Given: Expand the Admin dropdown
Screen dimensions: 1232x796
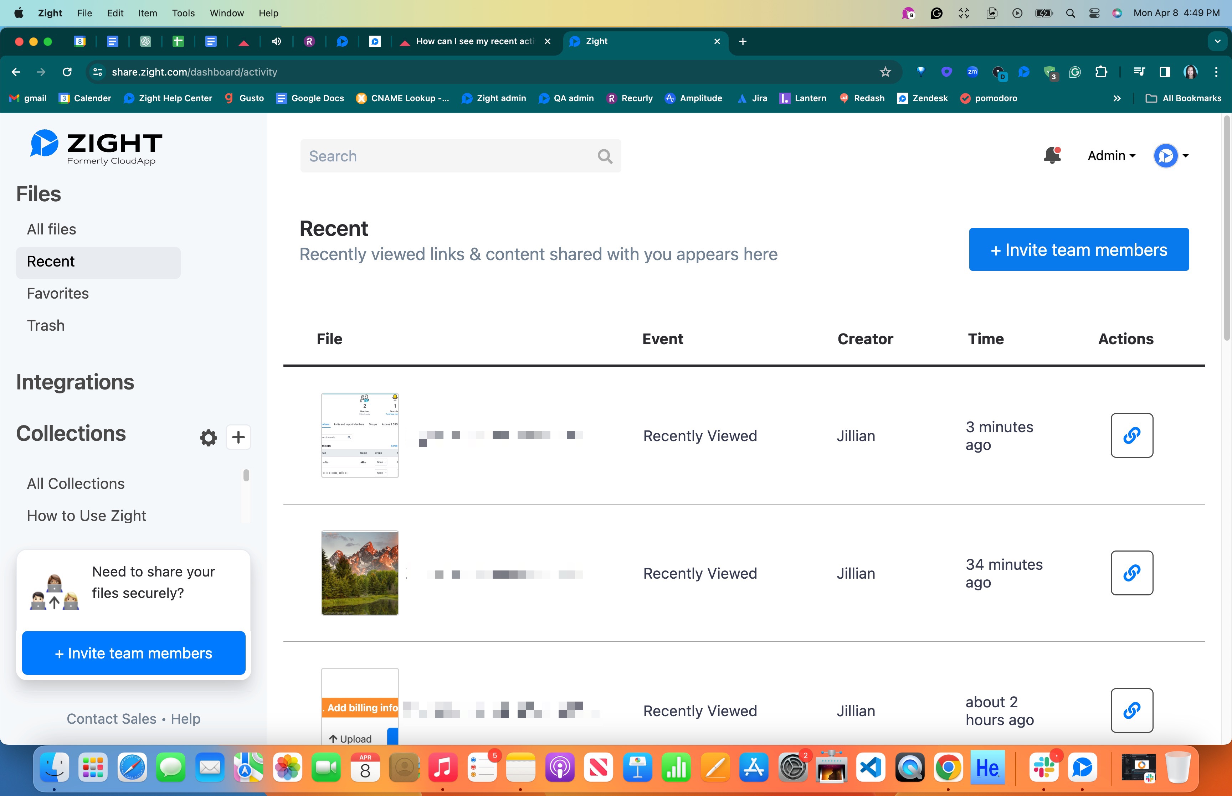Looking at the screenshot, I should (x=1110, y=155).
